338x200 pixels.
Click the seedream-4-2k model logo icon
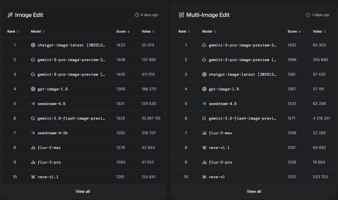(x=33, y=133)
